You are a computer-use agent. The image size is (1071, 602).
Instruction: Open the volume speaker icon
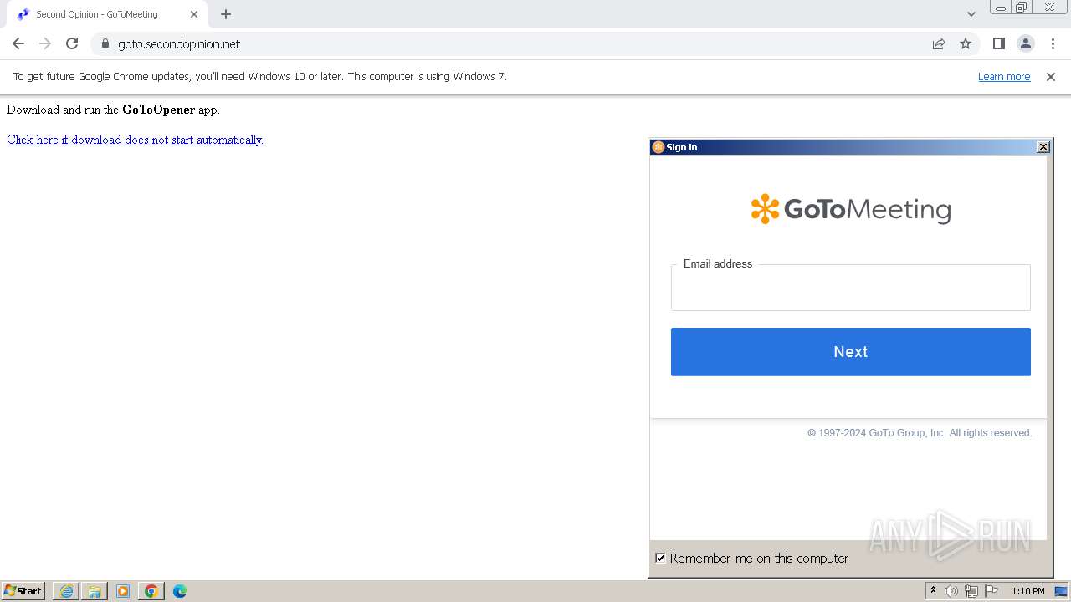click(951, 591)
